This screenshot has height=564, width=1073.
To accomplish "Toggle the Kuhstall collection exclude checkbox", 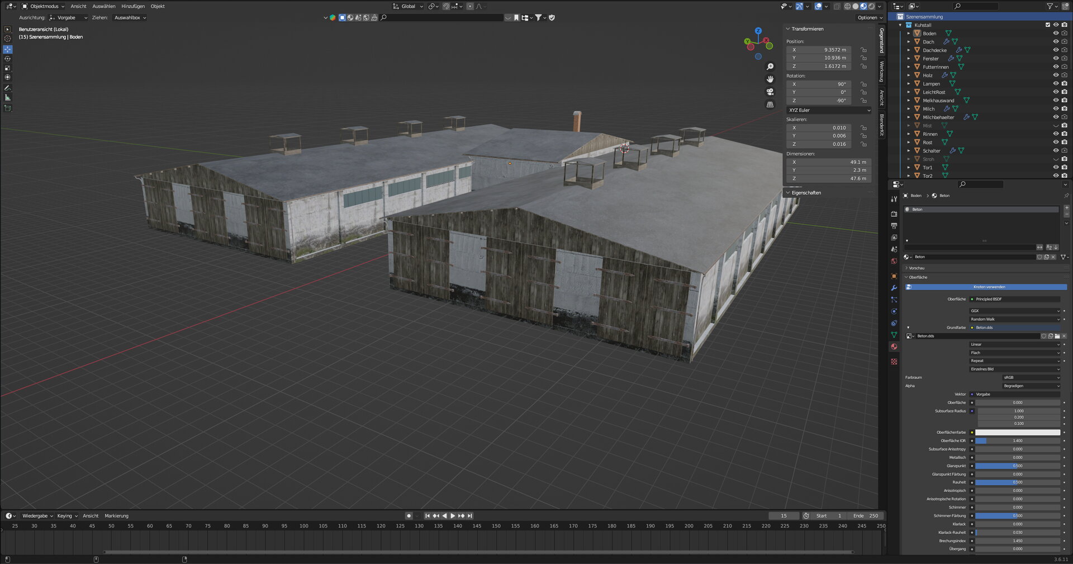I will coord(1047,25).
